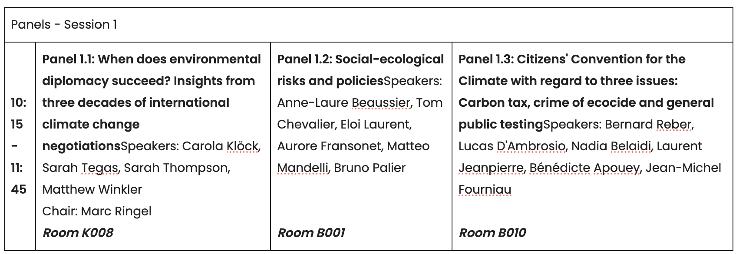The image size is (736, 254).
Task: Click the underlined name Mandelli
Action: pos(303,168)
